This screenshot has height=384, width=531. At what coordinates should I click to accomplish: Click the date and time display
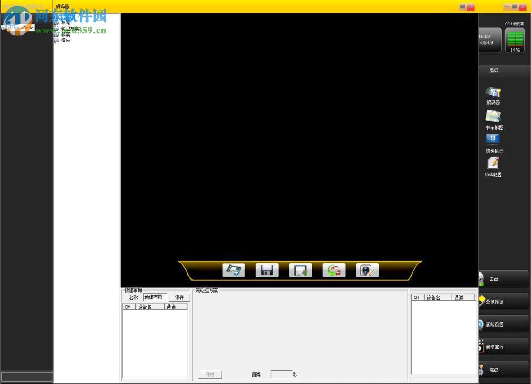click(x=490, y=40)
